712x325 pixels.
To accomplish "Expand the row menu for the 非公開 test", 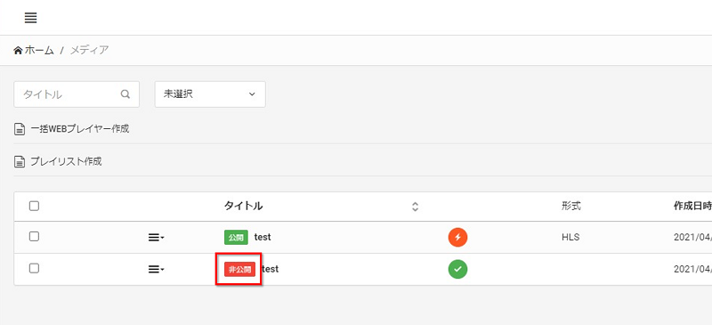I will coord(157,270).
